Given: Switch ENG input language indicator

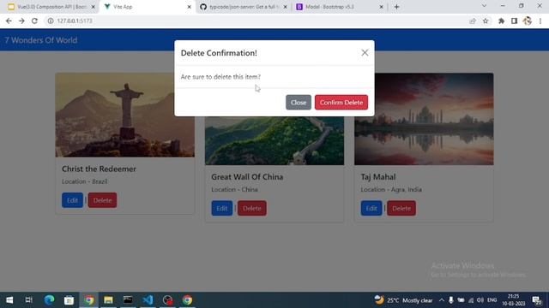Looking at the screenshot, I should (x=492, y=300).
